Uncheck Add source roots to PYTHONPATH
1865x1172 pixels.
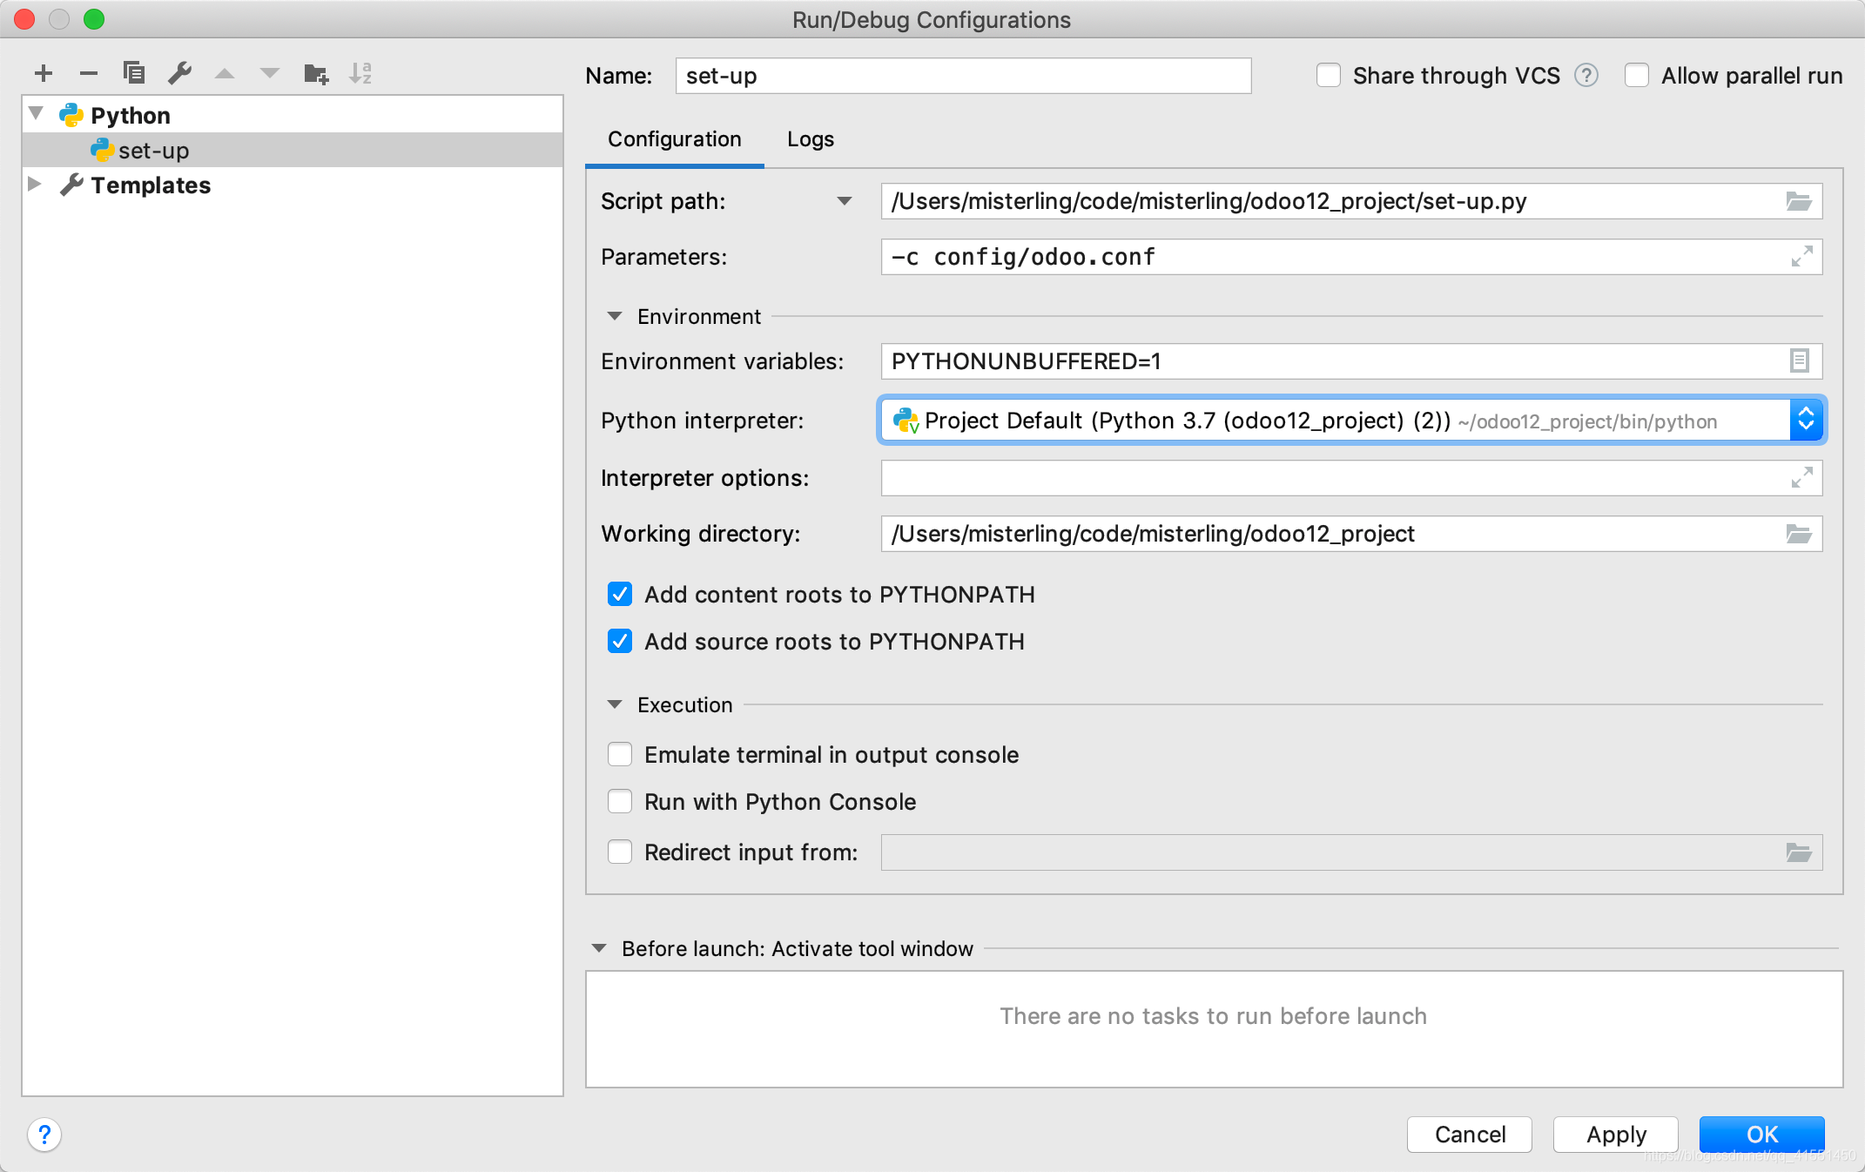[620, 642]
